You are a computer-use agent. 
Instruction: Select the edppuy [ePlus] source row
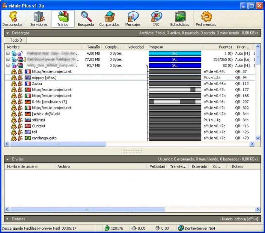click(x=44, y=78)
